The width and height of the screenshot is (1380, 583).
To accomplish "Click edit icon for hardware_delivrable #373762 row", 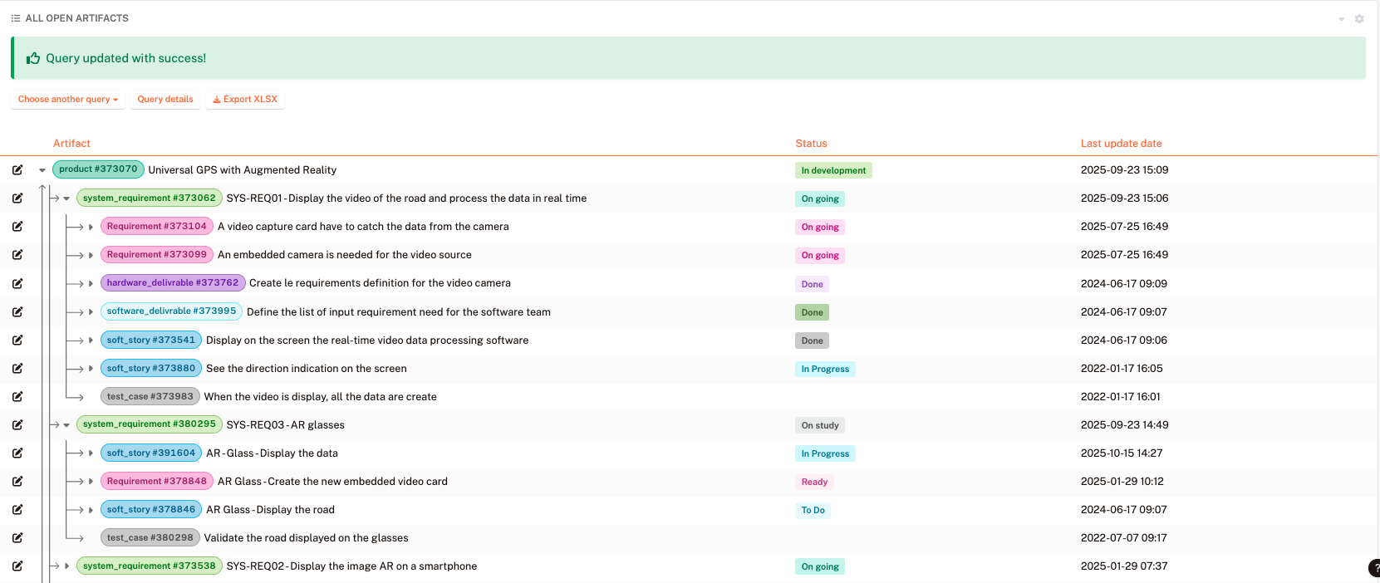I will tap(17, 283).
